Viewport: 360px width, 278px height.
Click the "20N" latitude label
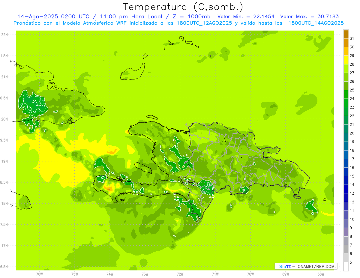coord(4,119)
